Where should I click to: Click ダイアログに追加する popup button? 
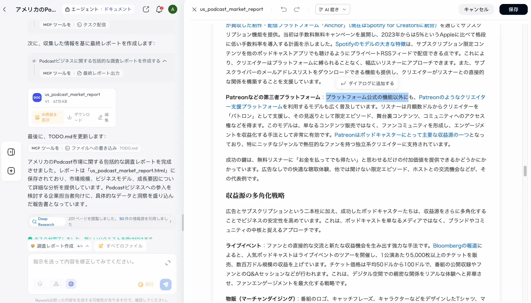pos(367,83)
